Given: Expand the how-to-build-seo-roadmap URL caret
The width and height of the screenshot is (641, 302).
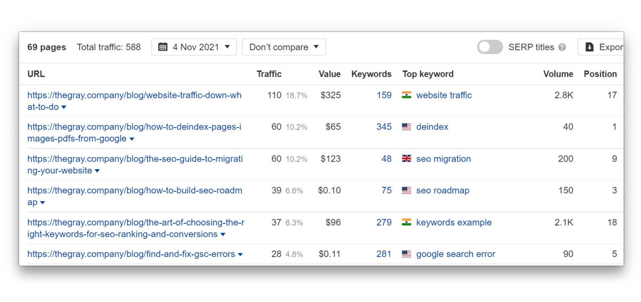Looking at the screenshot, I should click(x=42, y=203).
